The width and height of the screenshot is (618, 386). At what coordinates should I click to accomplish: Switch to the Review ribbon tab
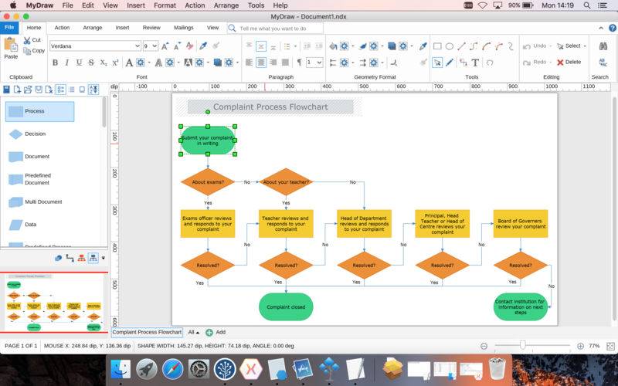click(151, 28)
